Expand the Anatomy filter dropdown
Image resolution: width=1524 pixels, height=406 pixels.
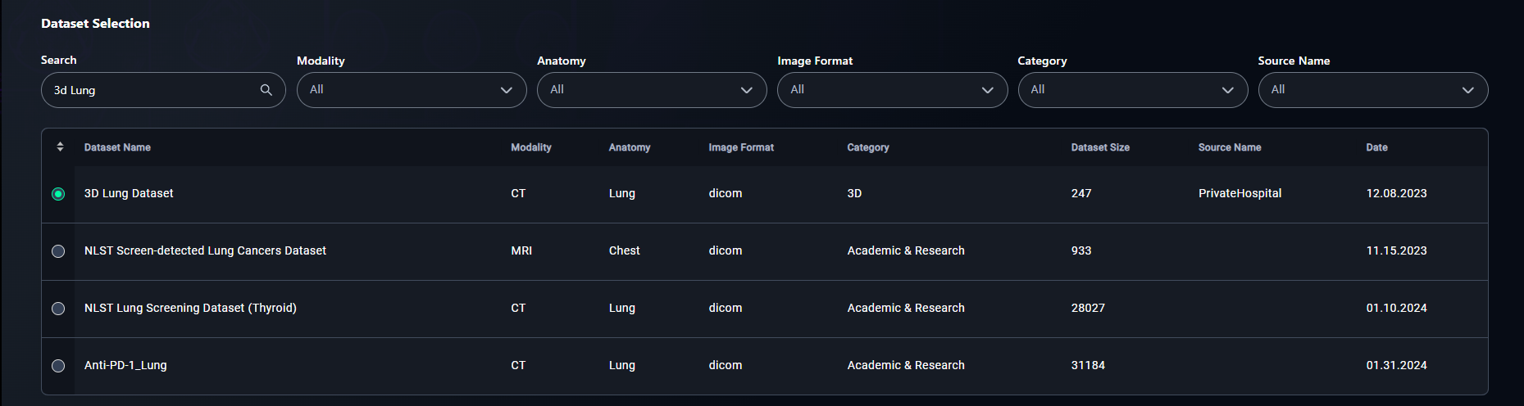pyautogui.click(x=652, y=90)
